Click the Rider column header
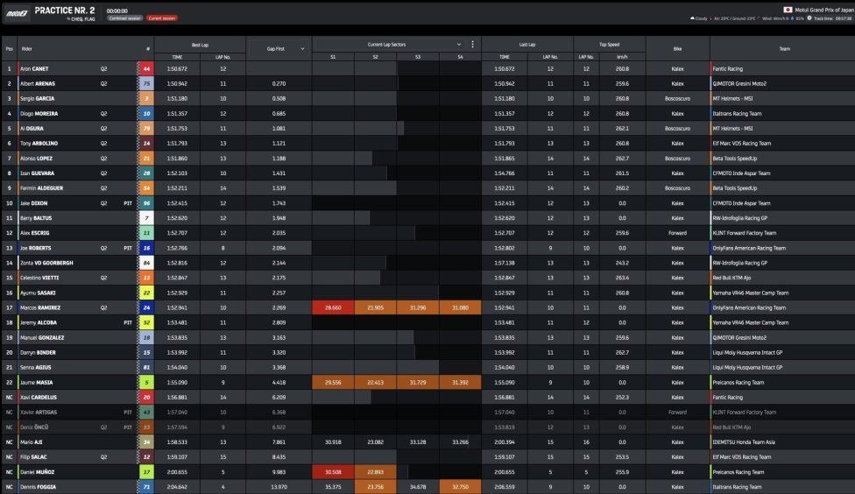This screenshot has height=494, width=855. (26, 48)
